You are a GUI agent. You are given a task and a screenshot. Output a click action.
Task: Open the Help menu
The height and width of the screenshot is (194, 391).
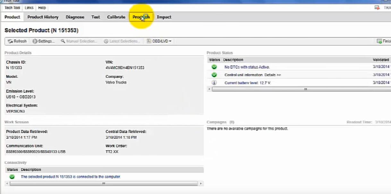pos(42,8)
